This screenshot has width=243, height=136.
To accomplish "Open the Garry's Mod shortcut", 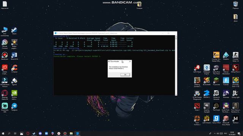I will click(x=216, y=119).
